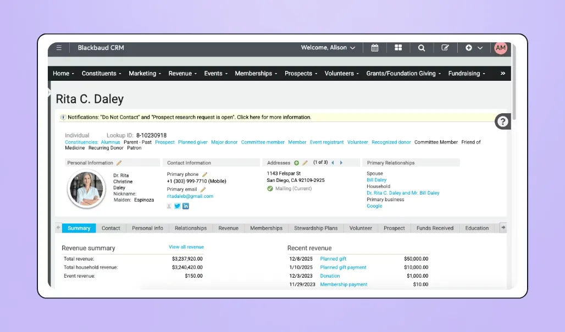Image resolution: width=565 pixels, height=332 pixels.
Task: Edit address pencil icon
Action: (305, 163)
